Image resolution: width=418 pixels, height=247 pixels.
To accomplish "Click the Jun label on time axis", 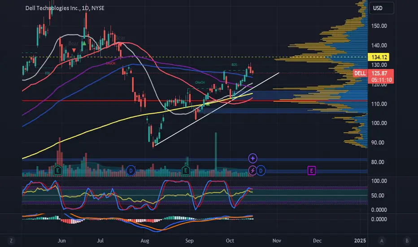I will (x=61, y=241).
